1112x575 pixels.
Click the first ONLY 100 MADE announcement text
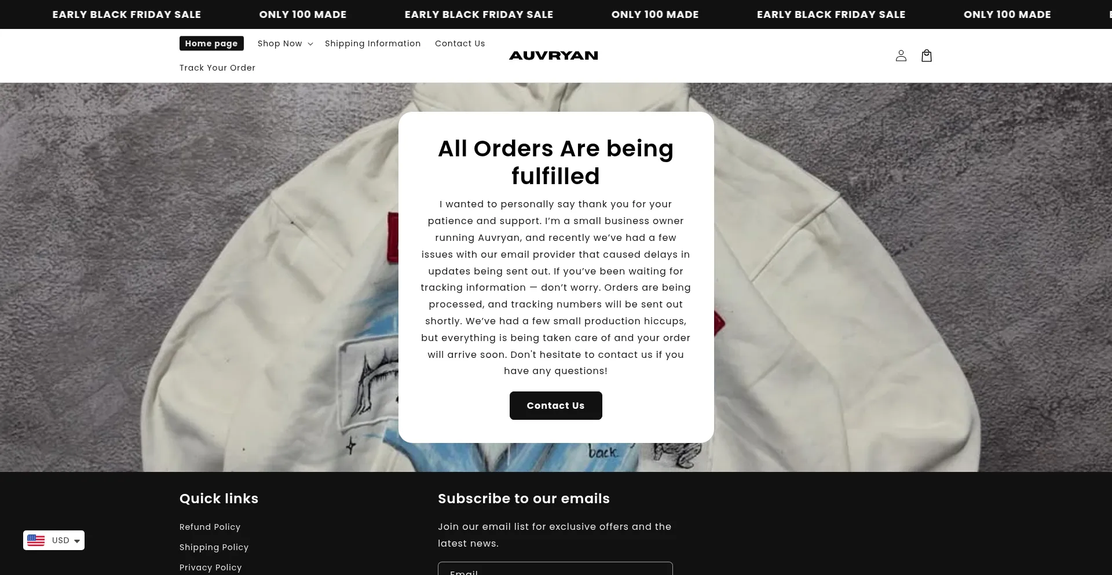click(303, 14)
